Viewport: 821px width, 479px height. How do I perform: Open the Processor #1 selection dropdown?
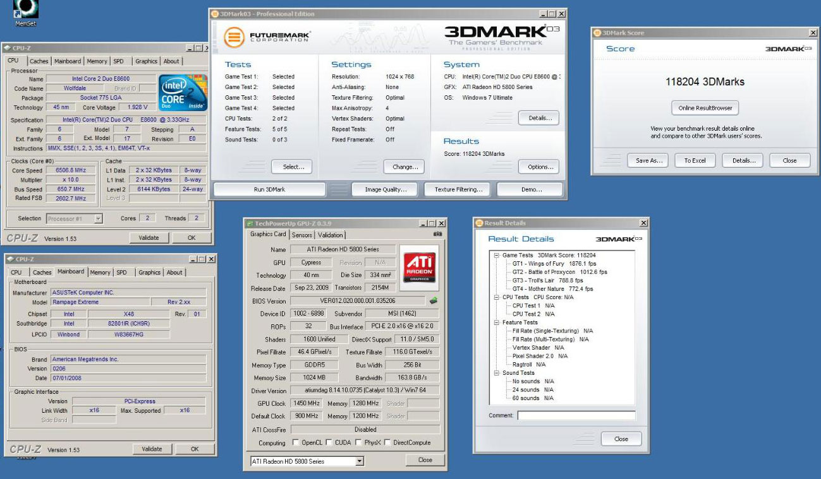tap(98, 218)
